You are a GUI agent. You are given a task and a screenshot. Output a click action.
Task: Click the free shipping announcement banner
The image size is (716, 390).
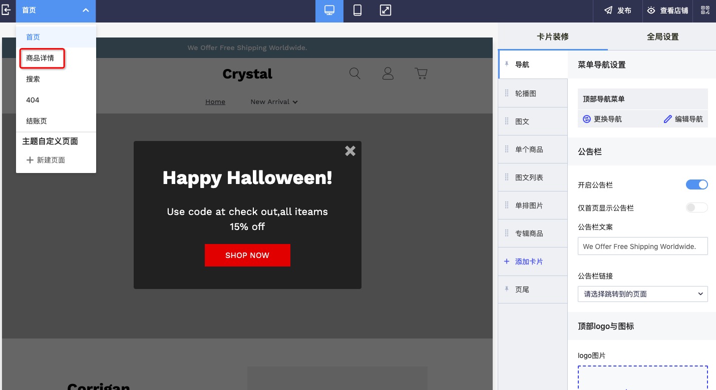click(x=247, y=47)
